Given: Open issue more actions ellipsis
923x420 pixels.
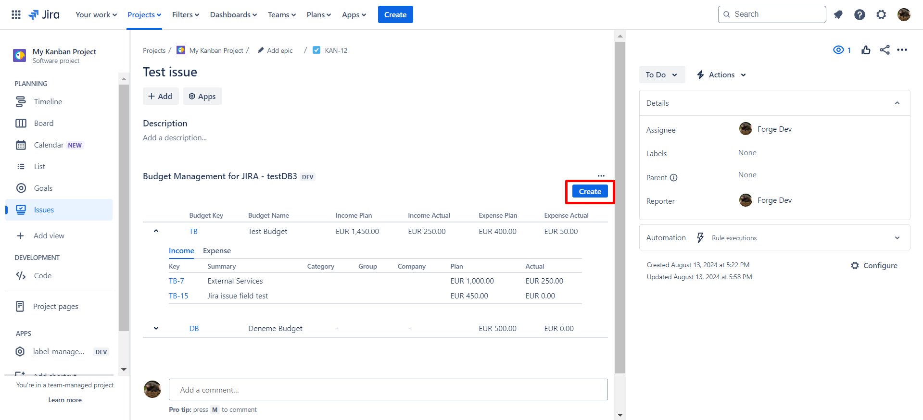Looking at the screenshot, I should click(x=902, y=50).
